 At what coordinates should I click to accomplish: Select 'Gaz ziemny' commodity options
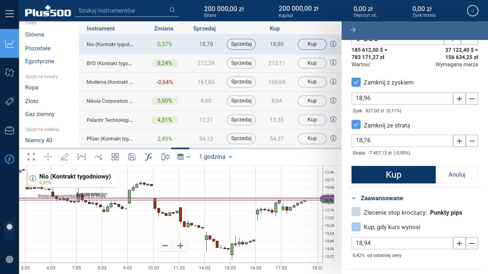[40, 114]
